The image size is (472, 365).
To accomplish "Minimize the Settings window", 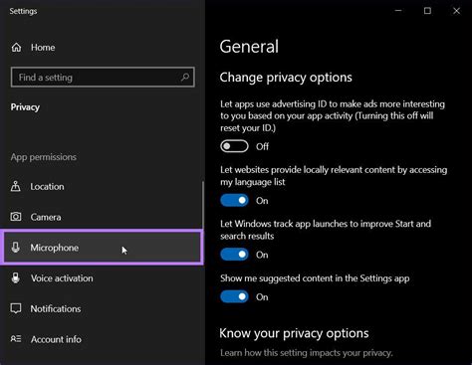I will 398,11.
